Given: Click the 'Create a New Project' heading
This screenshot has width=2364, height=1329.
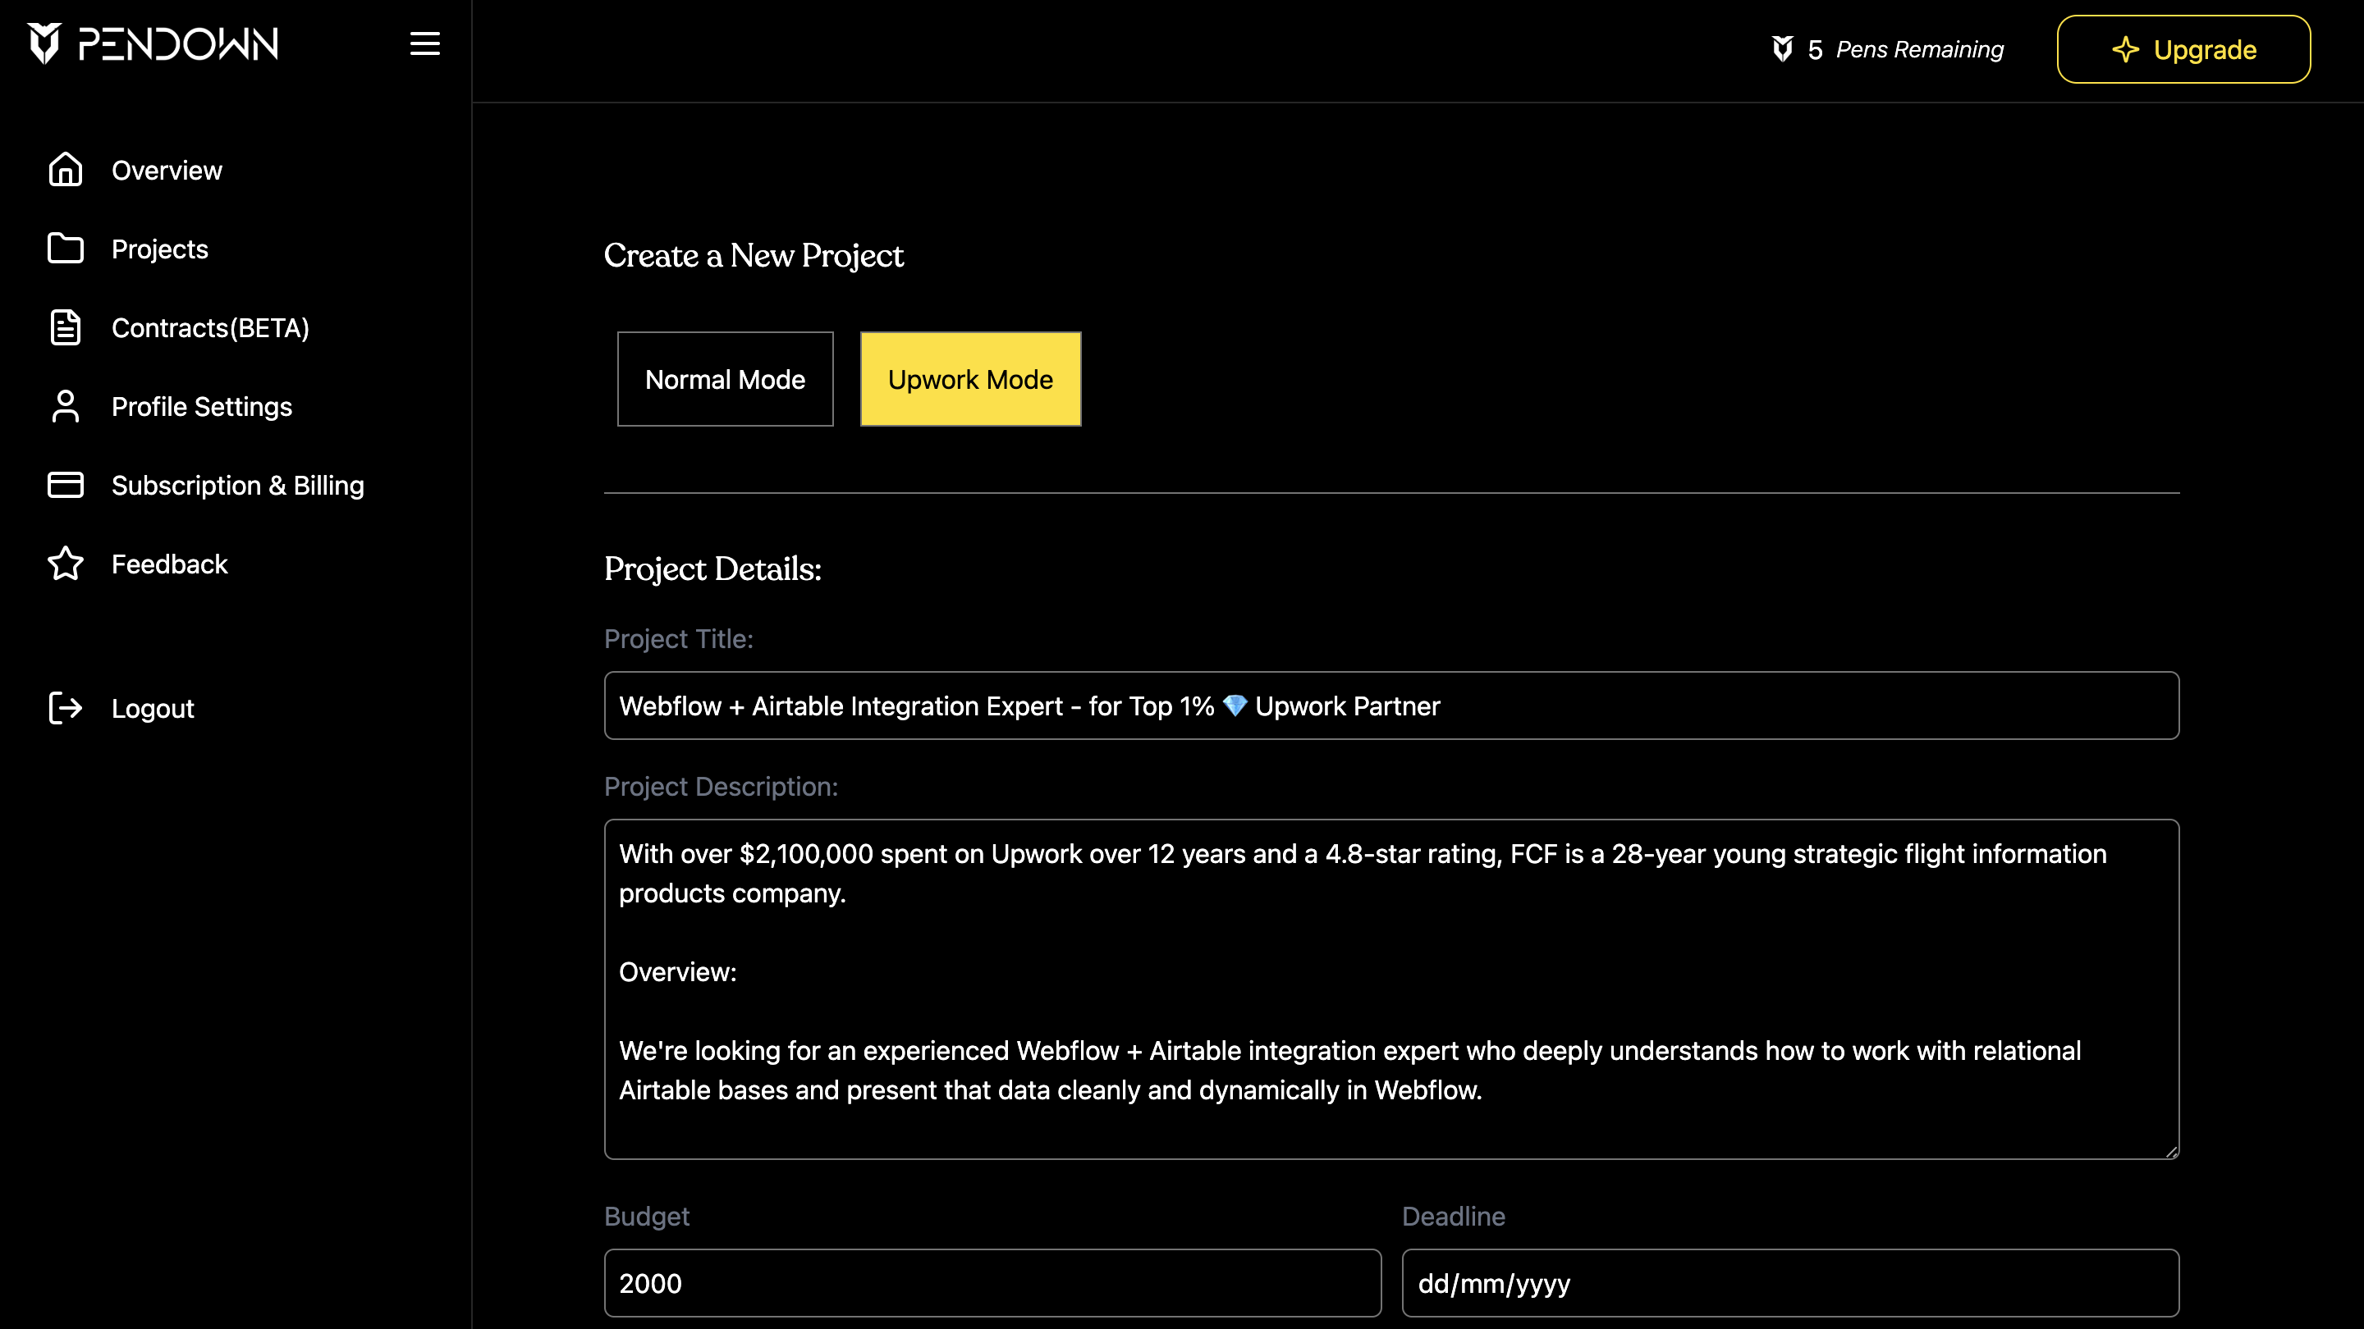Looking at the screenshot, I should point(754,255).
